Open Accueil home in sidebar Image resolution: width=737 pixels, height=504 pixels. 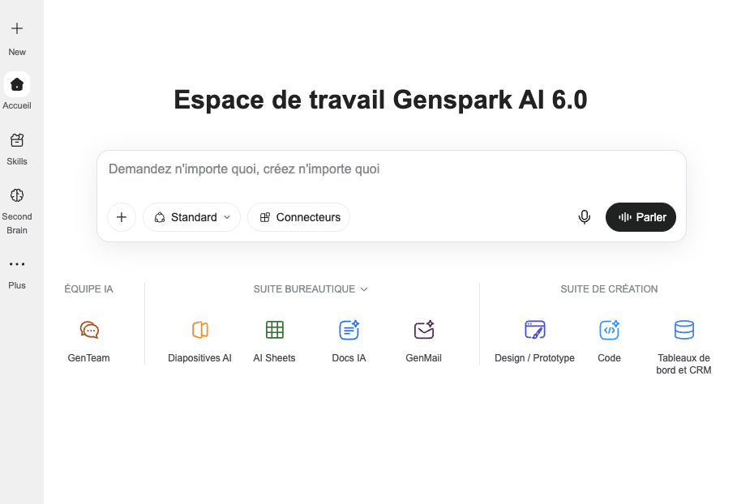17,84
